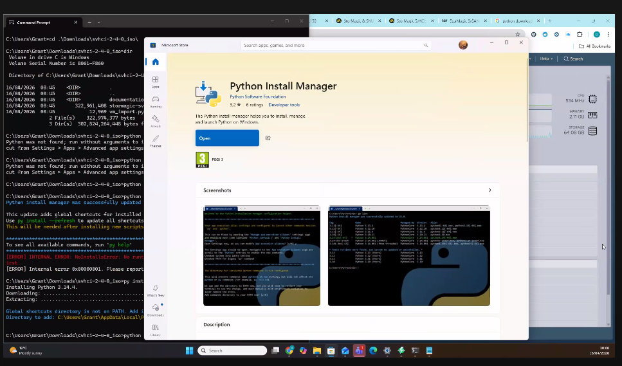Open Chrome three-dot menu
622x366 pixels.
click(x=608, y=35)
